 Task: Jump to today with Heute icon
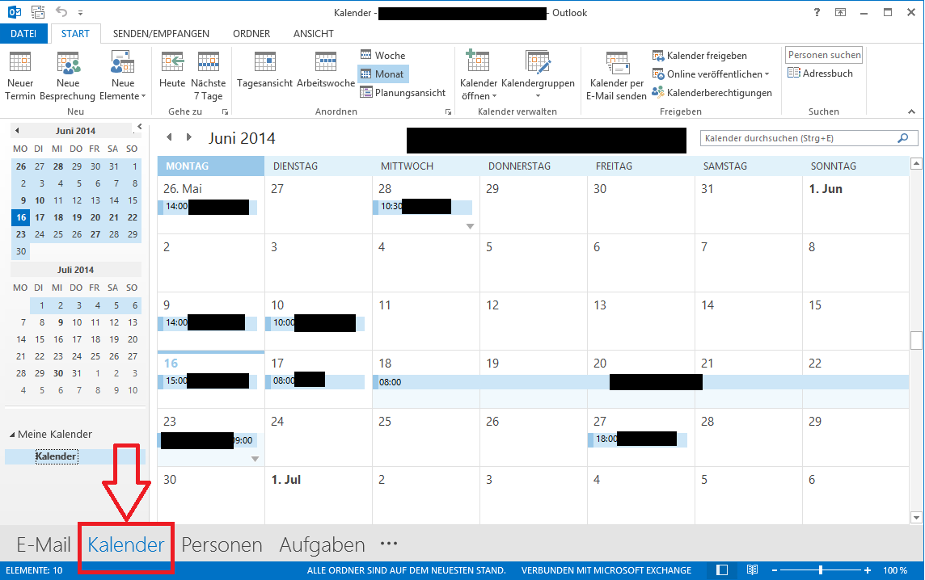point(172,65)
